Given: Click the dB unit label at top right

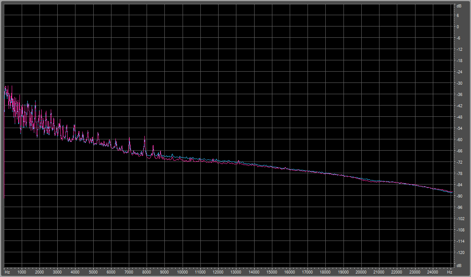Looking at the screenshot, I should coord(459,6).
